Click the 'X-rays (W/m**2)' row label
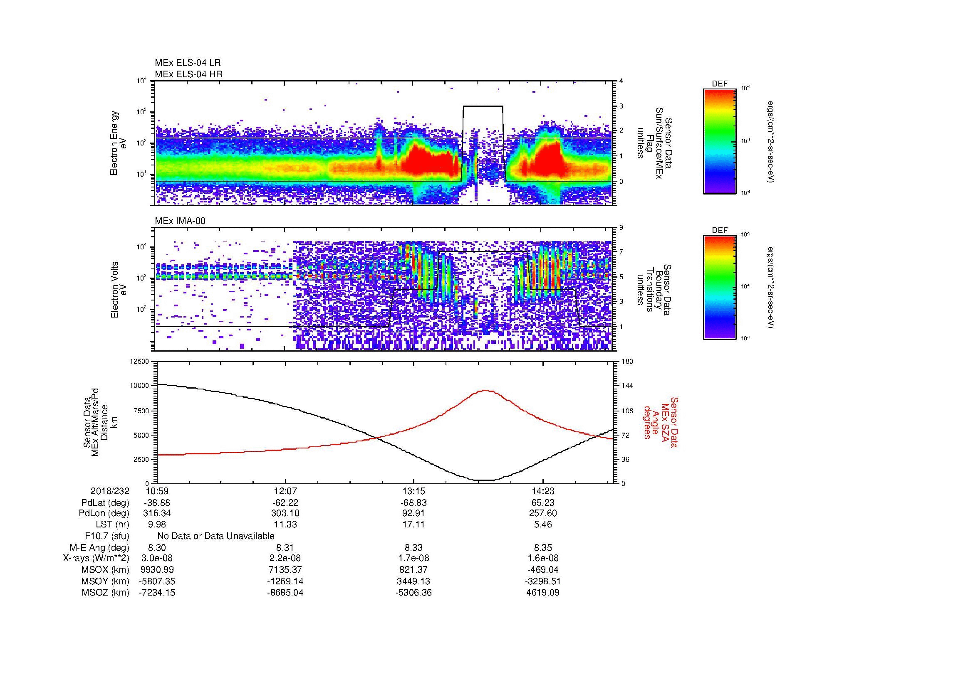This screenshot has height=687, width=973. point(96,558)
